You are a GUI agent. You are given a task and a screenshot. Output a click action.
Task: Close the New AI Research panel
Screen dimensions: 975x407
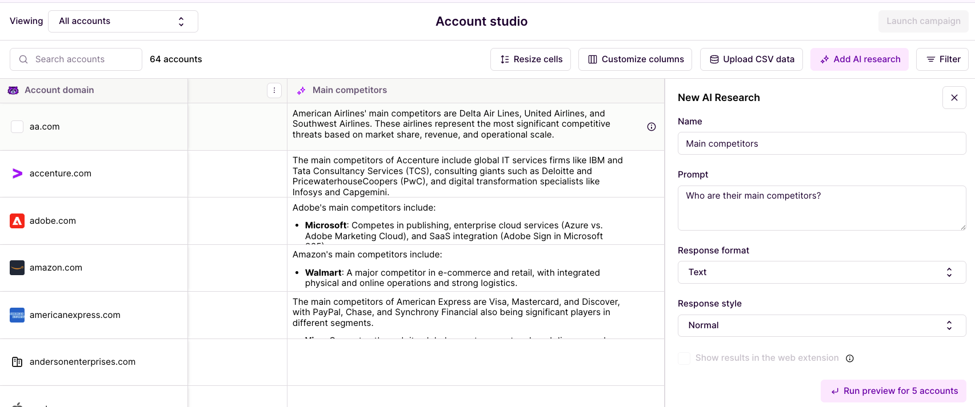[x=954, y=98]
